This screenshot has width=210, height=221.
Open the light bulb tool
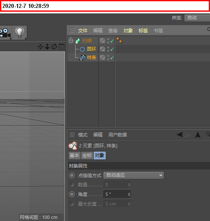(x=19, y=33)
